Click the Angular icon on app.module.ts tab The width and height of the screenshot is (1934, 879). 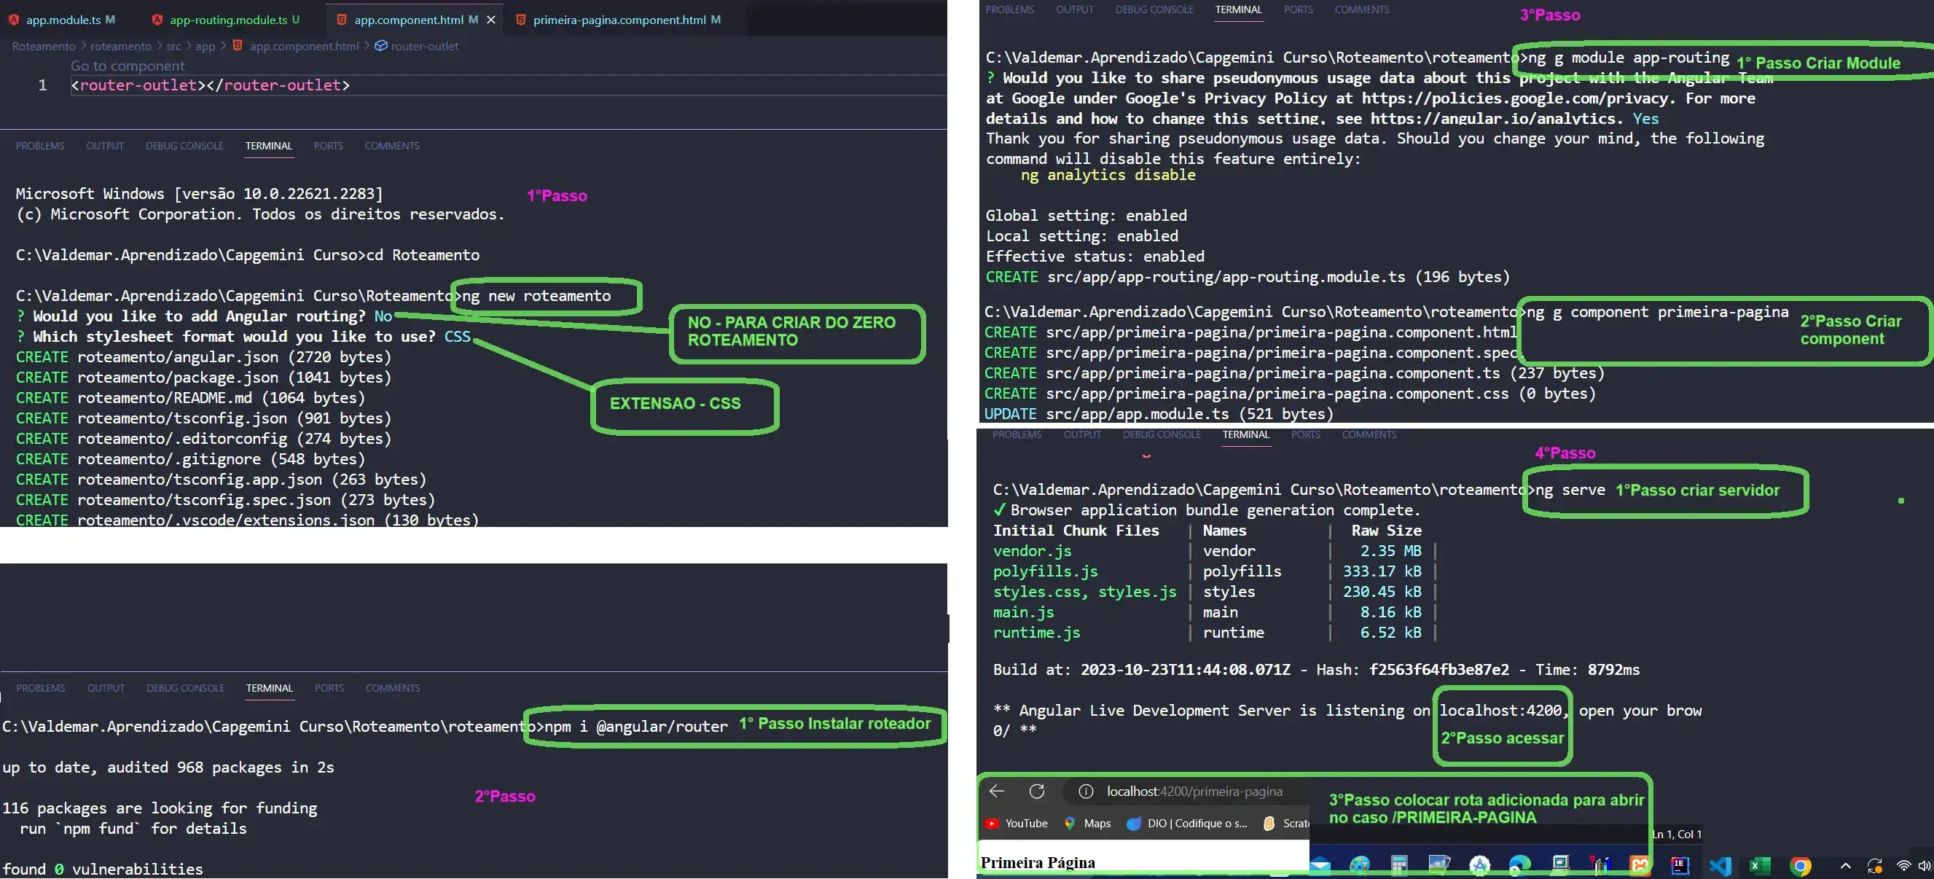tap(15, 20)
